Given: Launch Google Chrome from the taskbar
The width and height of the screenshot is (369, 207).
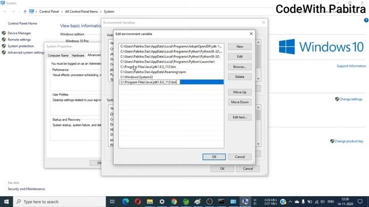Looking at the screenshot, I should (174, 202).
